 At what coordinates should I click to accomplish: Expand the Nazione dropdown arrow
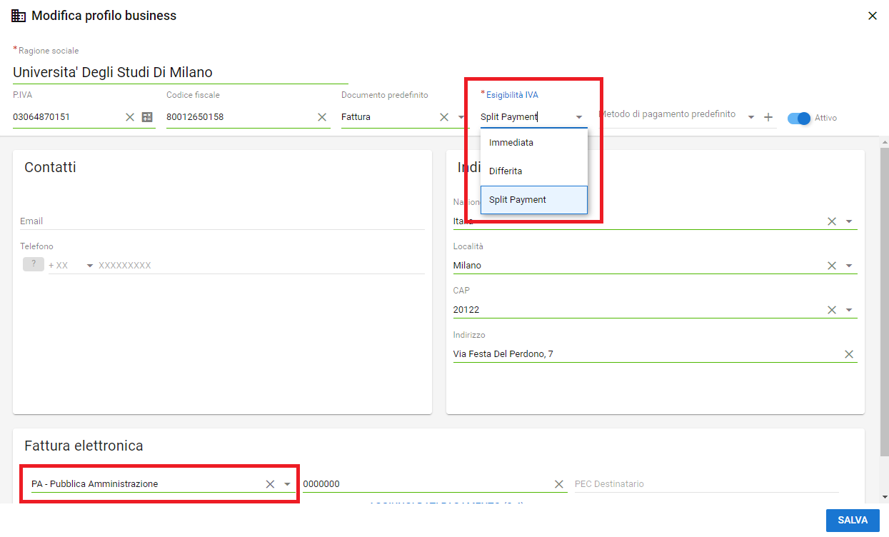849,221
